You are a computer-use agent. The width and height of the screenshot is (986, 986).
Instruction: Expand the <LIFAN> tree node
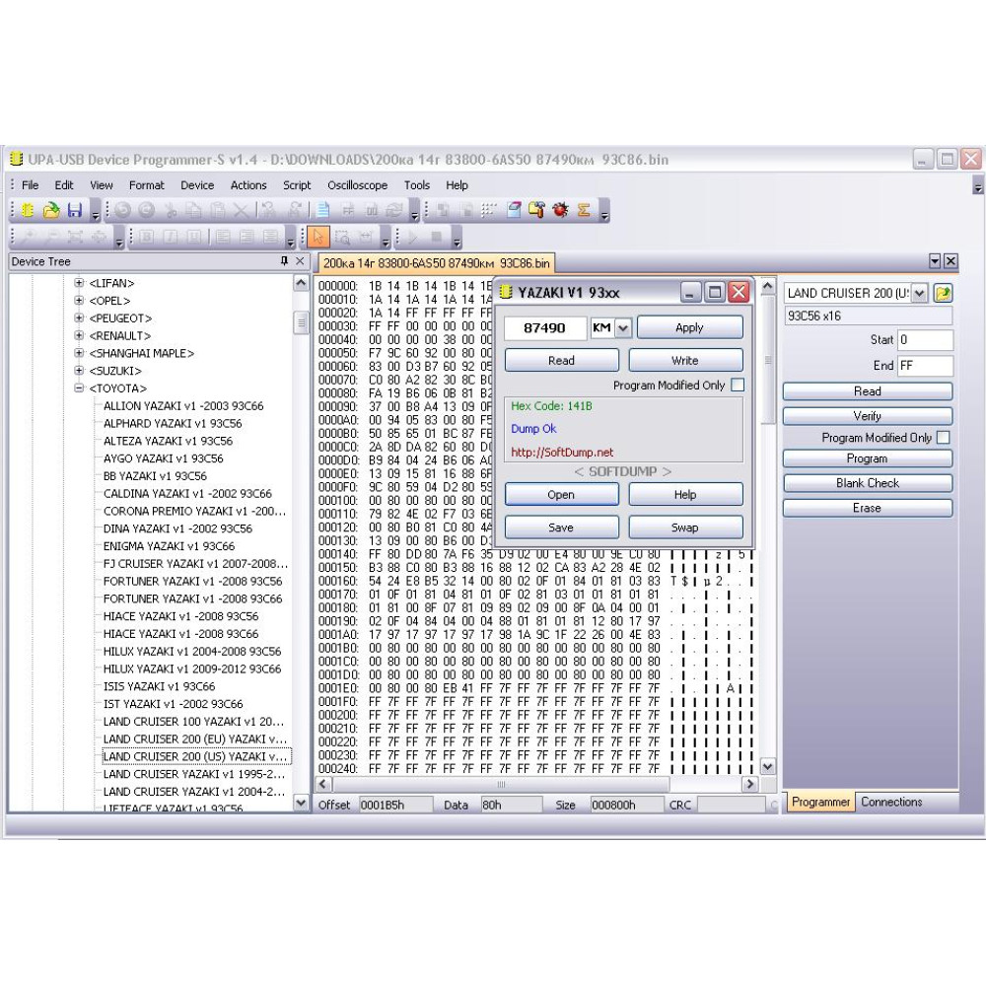pyautogui.click(x=79, y=283)
